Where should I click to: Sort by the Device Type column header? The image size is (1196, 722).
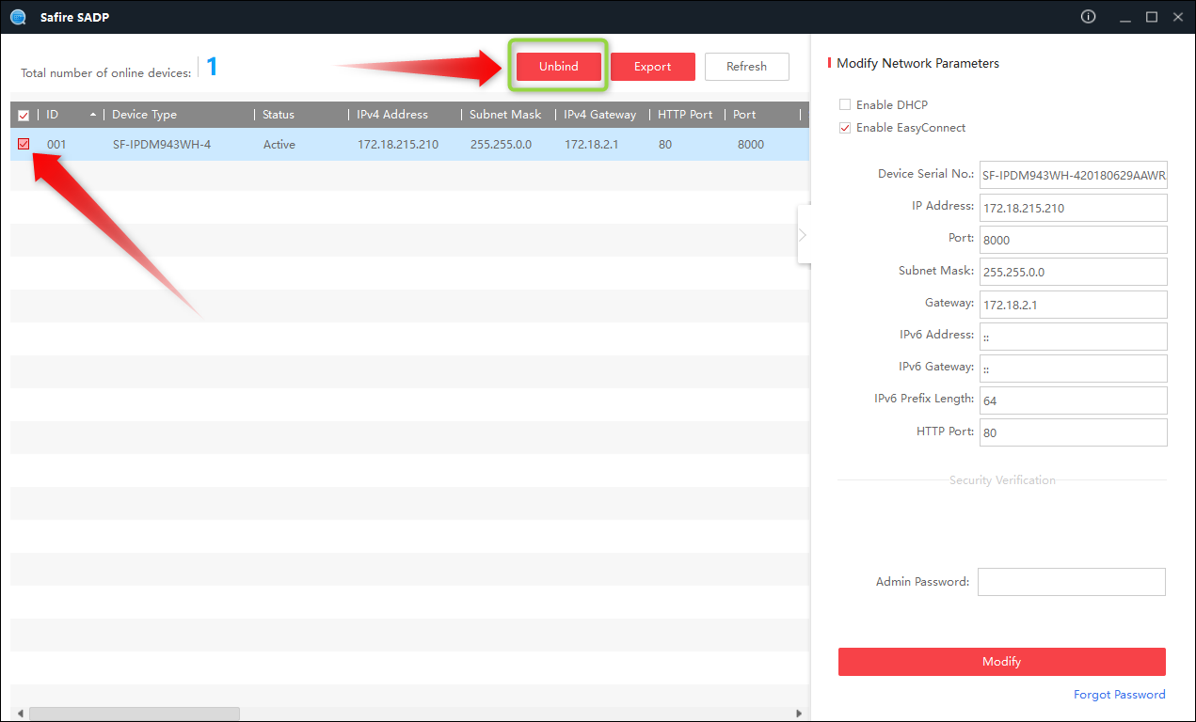(144, 115)
